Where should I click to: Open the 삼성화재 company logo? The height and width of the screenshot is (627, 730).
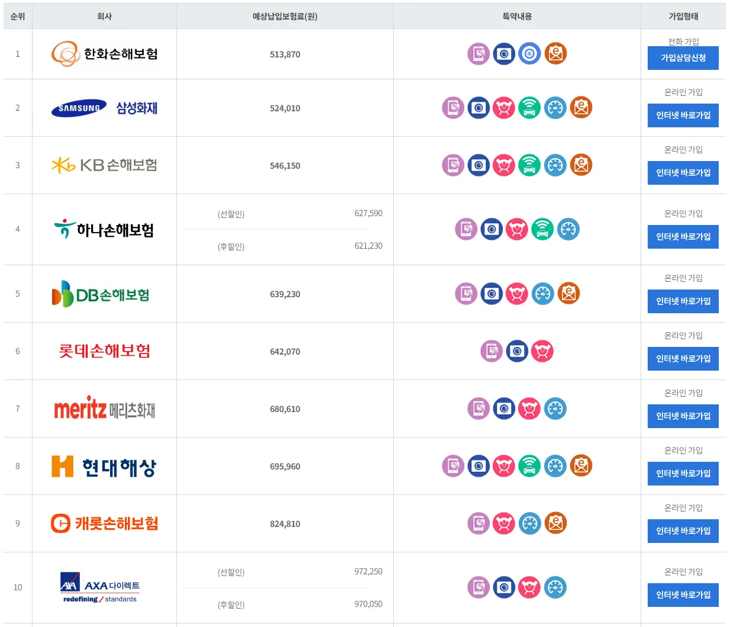104,108
